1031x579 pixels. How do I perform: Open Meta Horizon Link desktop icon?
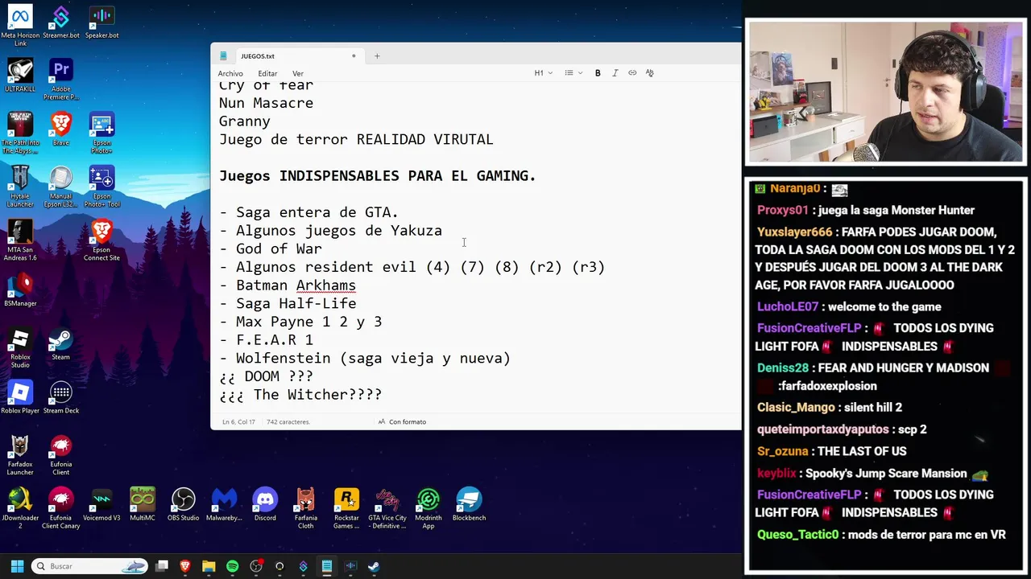(x=20, y=27)
